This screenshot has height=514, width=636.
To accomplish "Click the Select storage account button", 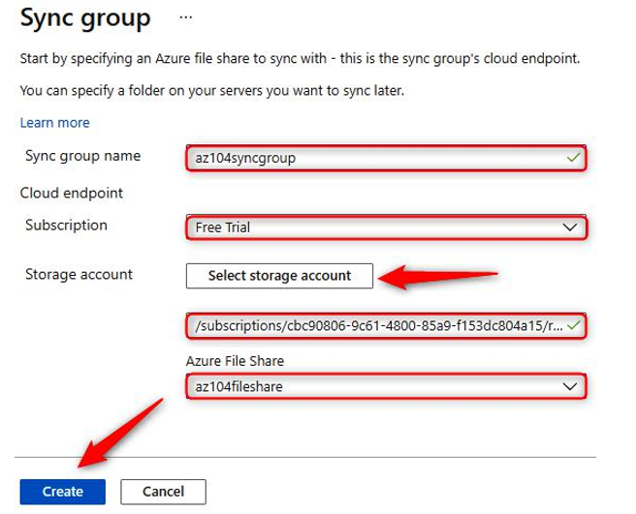I will [279, 276].
